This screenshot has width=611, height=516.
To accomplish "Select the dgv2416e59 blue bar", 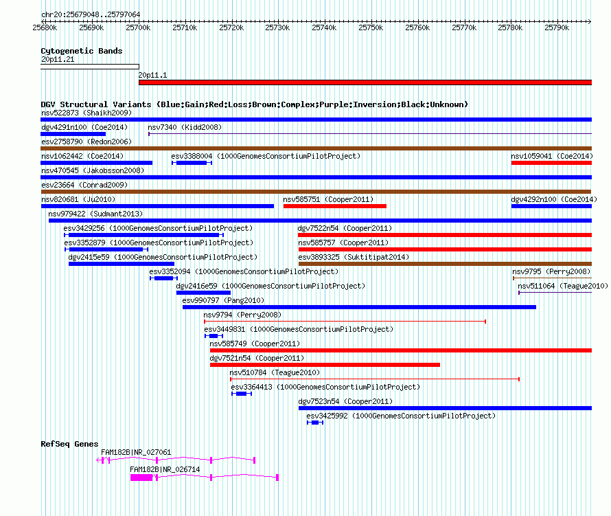I will (x=203, y=293).
